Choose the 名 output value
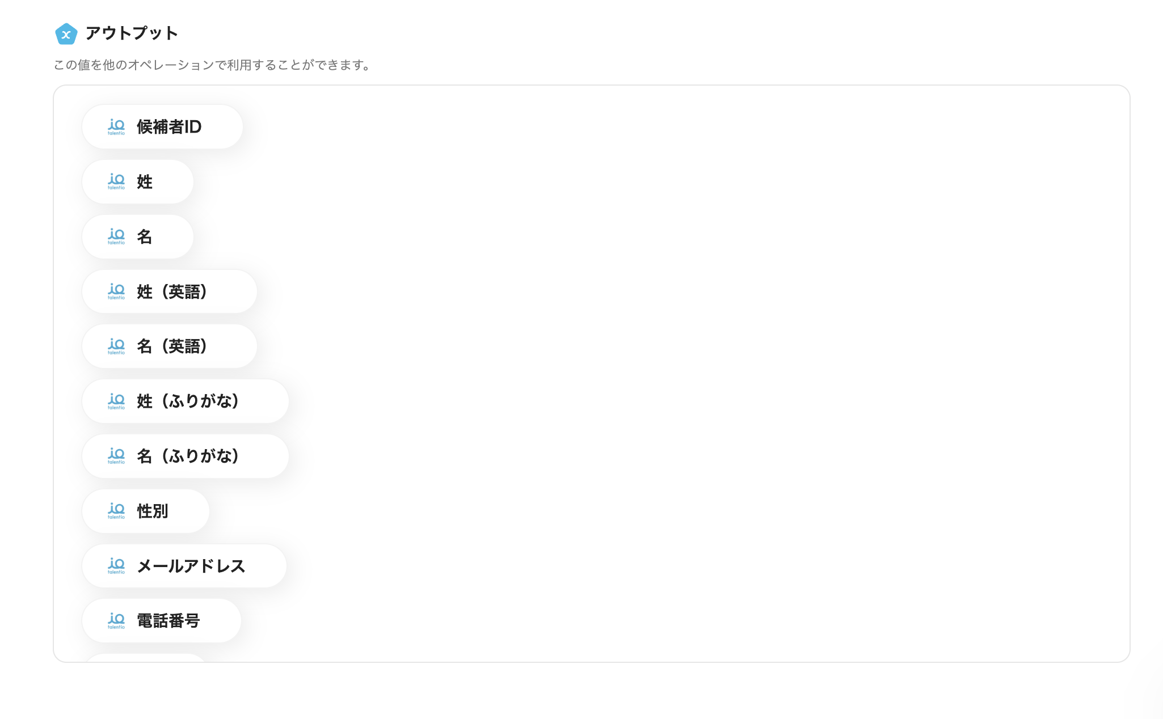This screenshot has height=719, width=1163. (x=138, y=236)
